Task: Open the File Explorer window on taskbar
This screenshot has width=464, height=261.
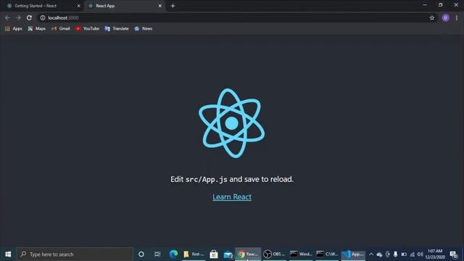Action: coord(194,254)
